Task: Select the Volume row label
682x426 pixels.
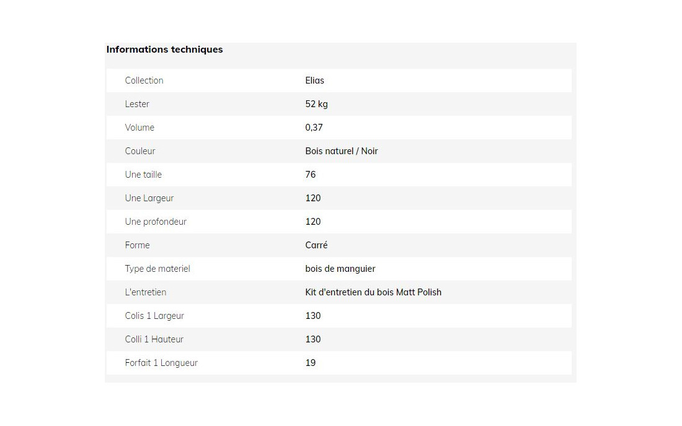Action: coord(139,127)
